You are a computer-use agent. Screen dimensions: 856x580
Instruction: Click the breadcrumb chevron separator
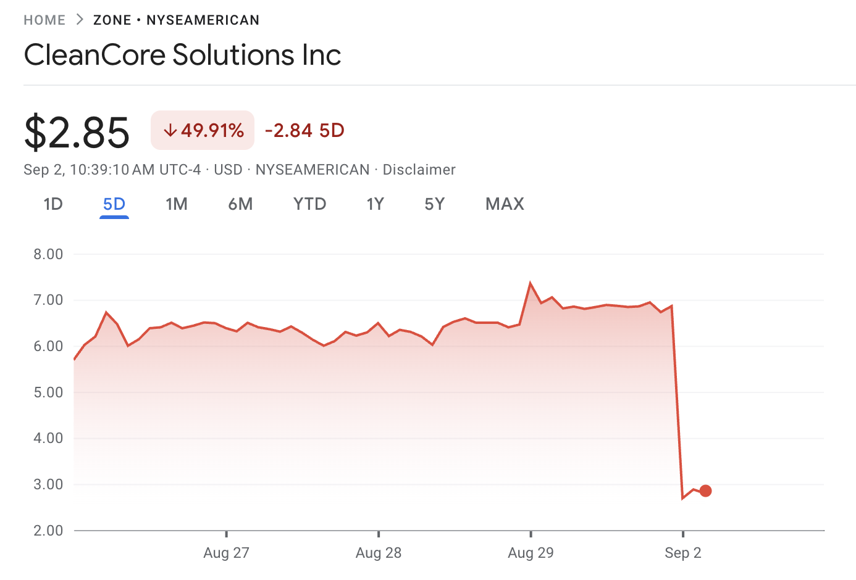tap(78, 19)
